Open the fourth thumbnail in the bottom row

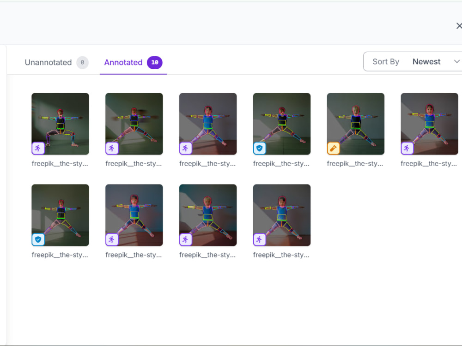pyautogui.click(x=282, y=215)
